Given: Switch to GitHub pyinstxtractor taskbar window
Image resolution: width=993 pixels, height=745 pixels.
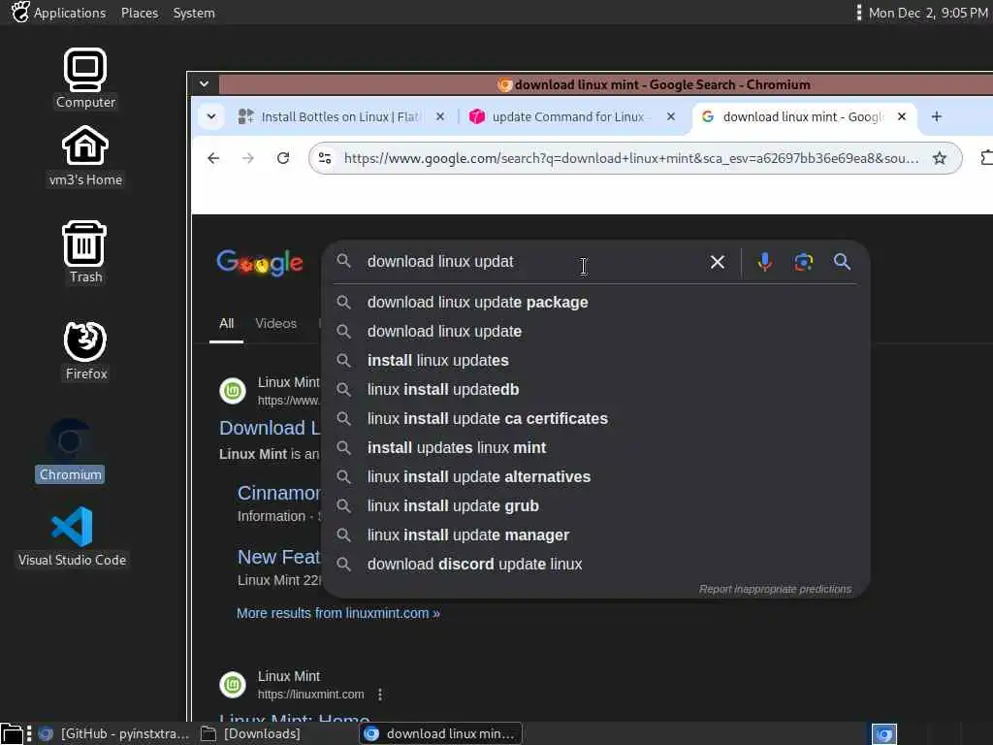Looking at the screenshot, I should 114,733.
